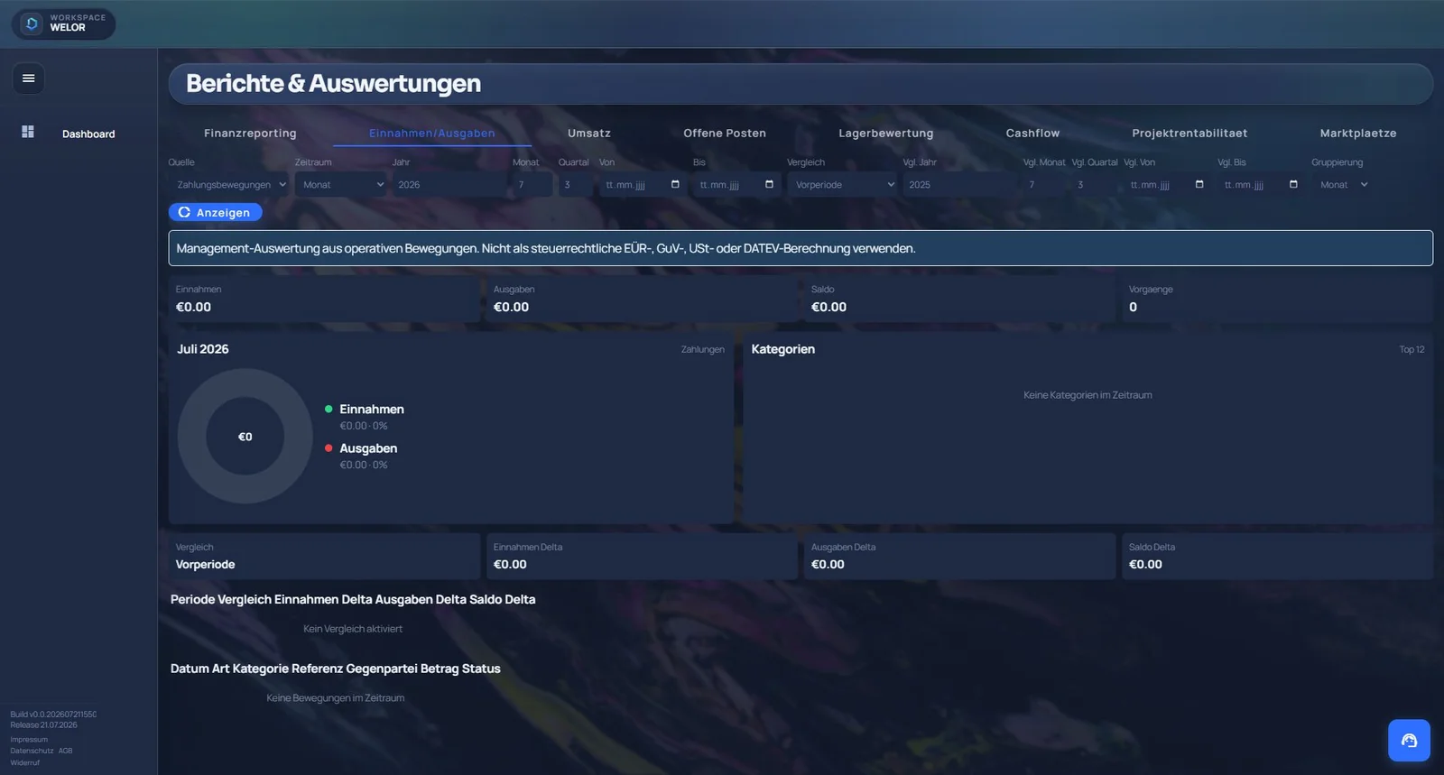Click the Juli 2026 chart heading
This screenshot has height=775, width=1444.
pos(203,349)
